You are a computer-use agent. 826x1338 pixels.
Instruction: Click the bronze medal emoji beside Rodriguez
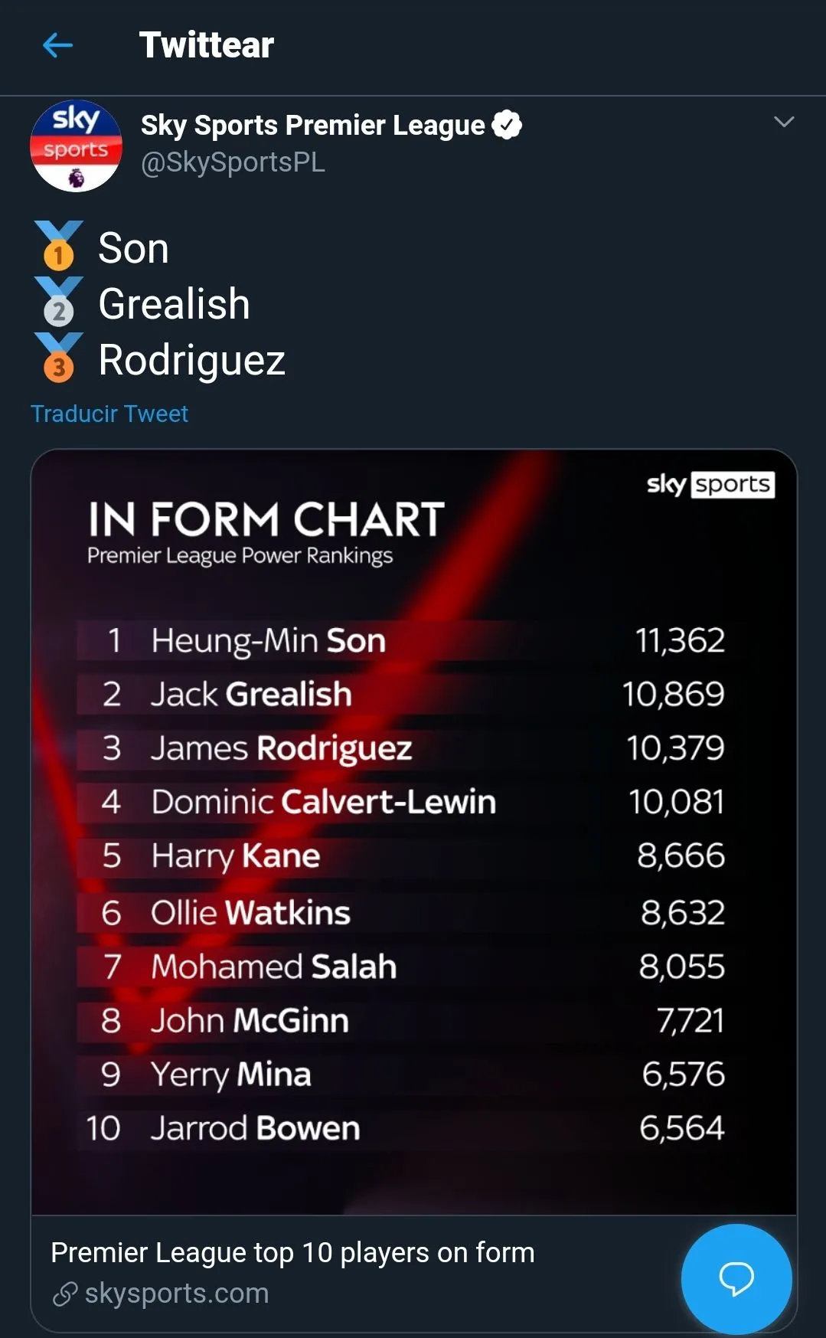(x=58, y=358)
